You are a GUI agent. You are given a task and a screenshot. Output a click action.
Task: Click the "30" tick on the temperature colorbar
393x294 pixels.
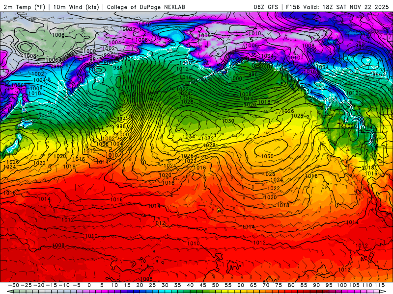pos(165,285)
